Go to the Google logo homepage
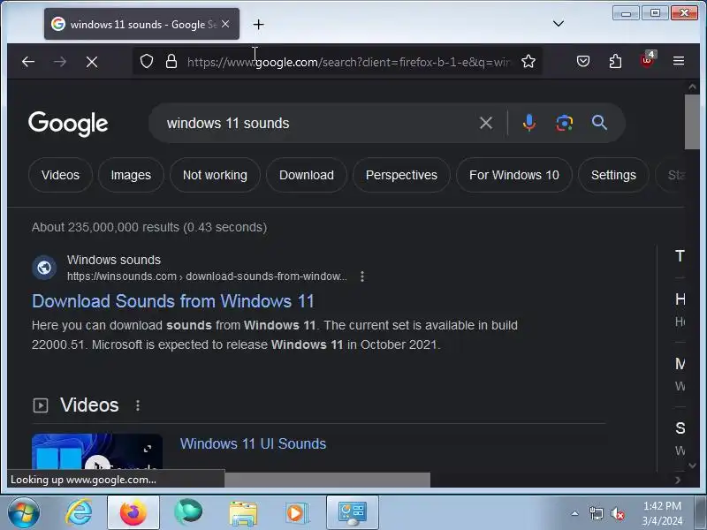This screenshot has height=530, width=707. (68, 124)
